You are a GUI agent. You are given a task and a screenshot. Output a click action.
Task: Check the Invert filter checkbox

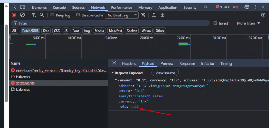click(x=215, y=23)
